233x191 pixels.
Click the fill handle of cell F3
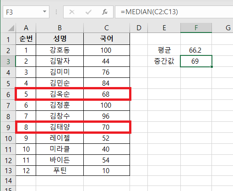(211, 67)
